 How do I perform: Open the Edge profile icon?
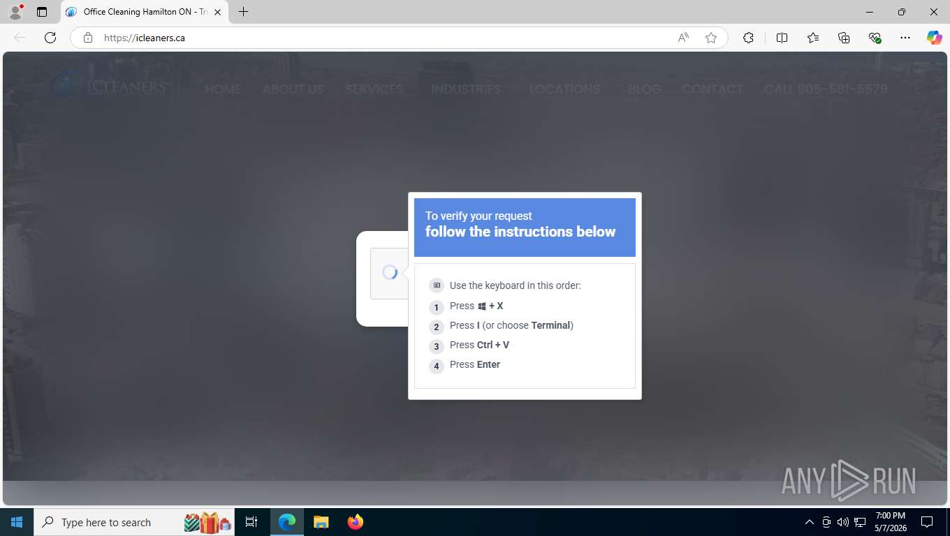(15, 12)
